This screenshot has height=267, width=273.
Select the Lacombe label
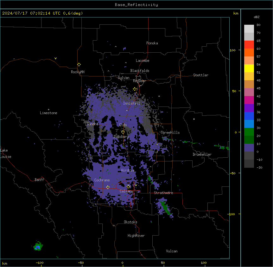143,61
